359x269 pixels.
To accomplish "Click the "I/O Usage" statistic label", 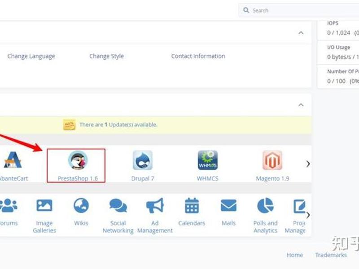I will click(339, 48).
